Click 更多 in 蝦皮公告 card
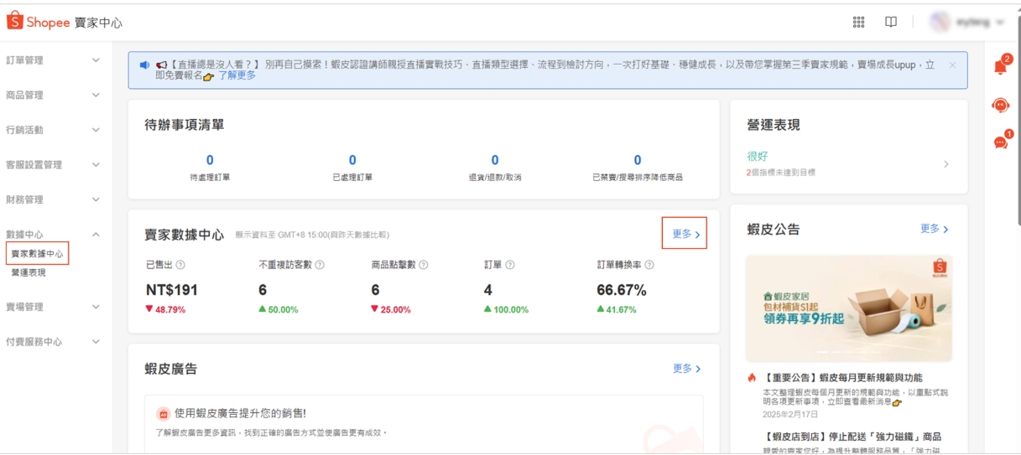 tap(935, 229)
